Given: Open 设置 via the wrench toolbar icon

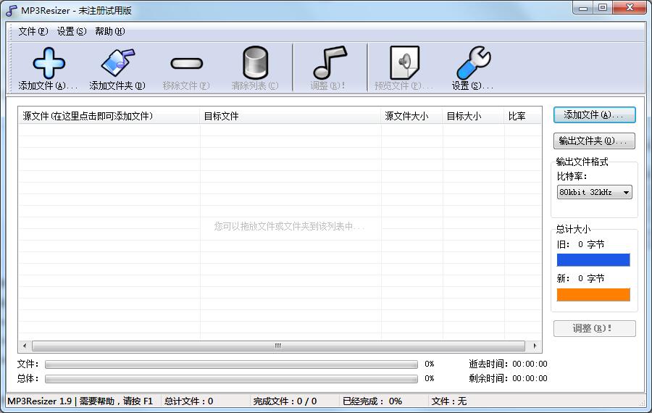Looking at the screenshot, I should [x=473, y=64].
